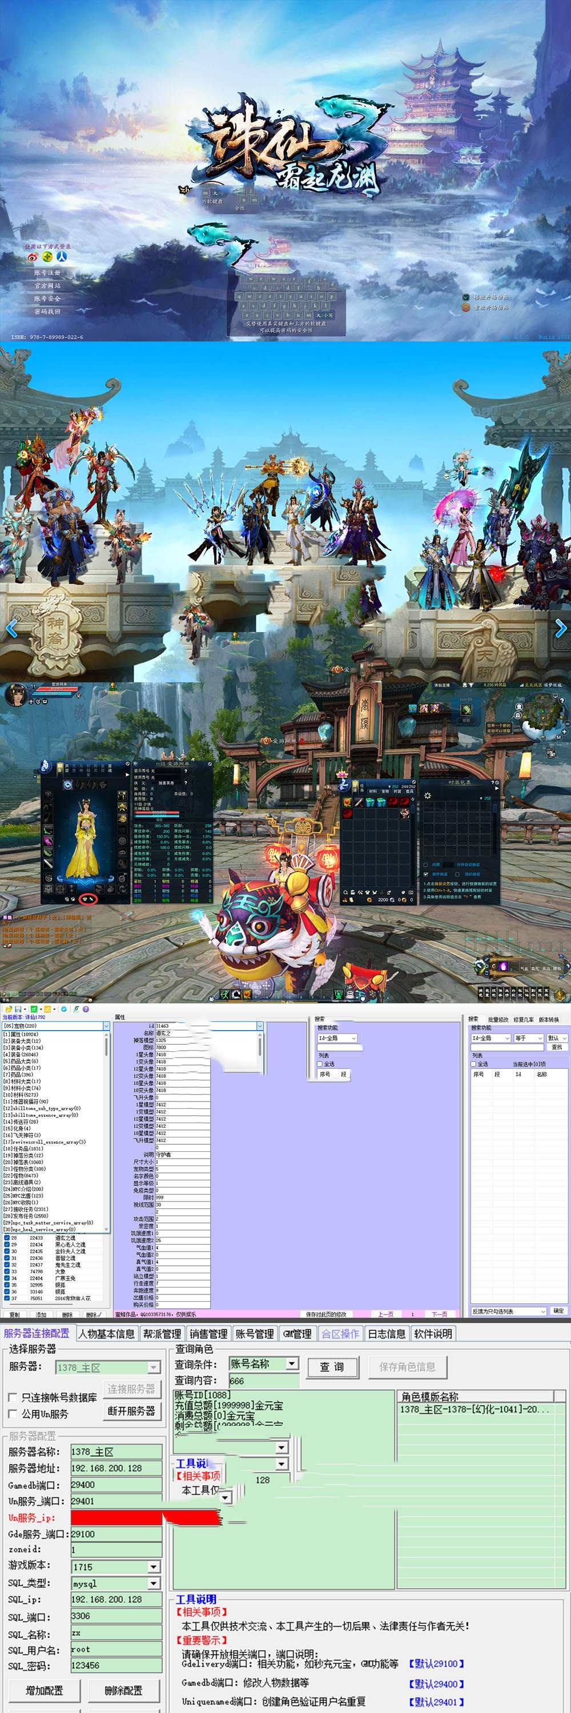This screenshot has width=571, height=1713.
Task: Uncheck the row 28 潘玄之魂 checkbox
Action: coord(7,1237)
